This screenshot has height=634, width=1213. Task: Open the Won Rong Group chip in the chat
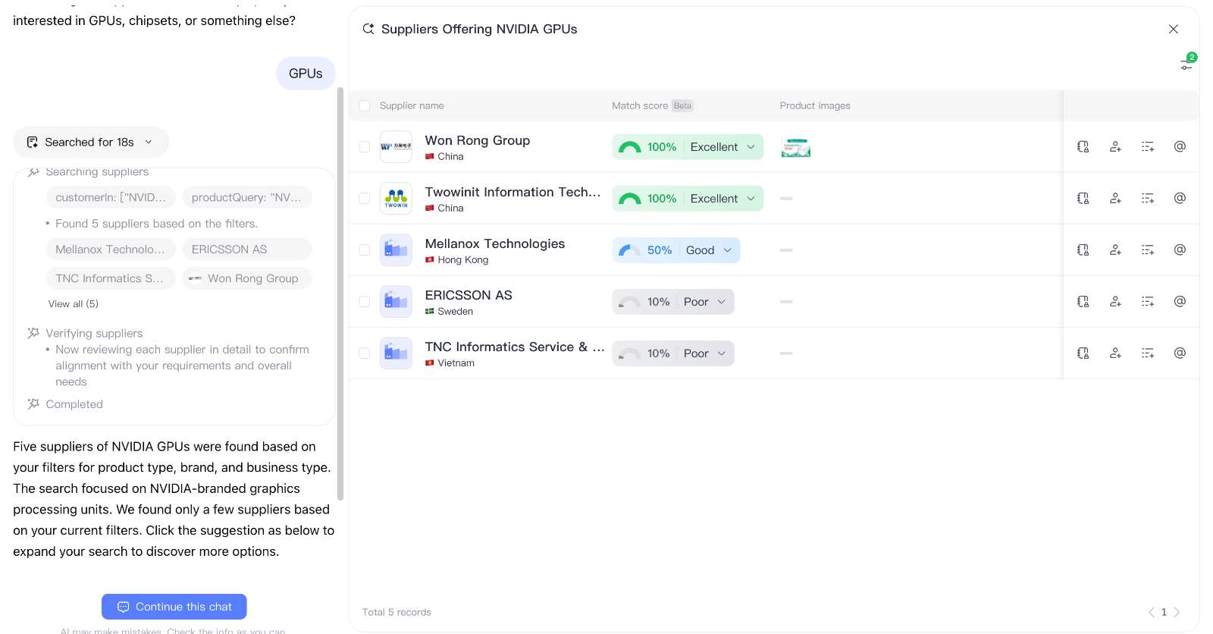pos(247,279)
